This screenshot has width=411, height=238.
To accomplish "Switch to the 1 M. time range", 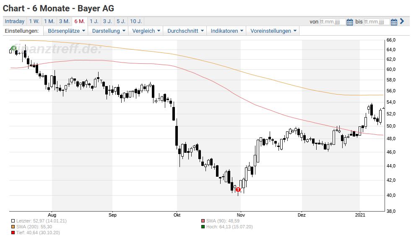I will [x=49, y=21].
